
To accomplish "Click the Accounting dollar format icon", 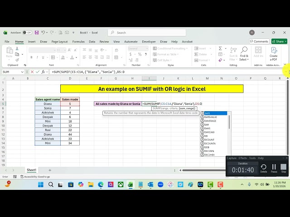I will pyautogui.click(x=130, y=54).
